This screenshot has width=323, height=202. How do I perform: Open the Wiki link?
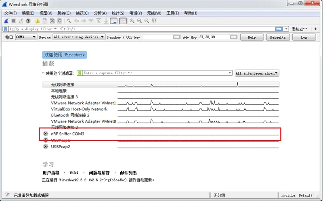point(74,173)
